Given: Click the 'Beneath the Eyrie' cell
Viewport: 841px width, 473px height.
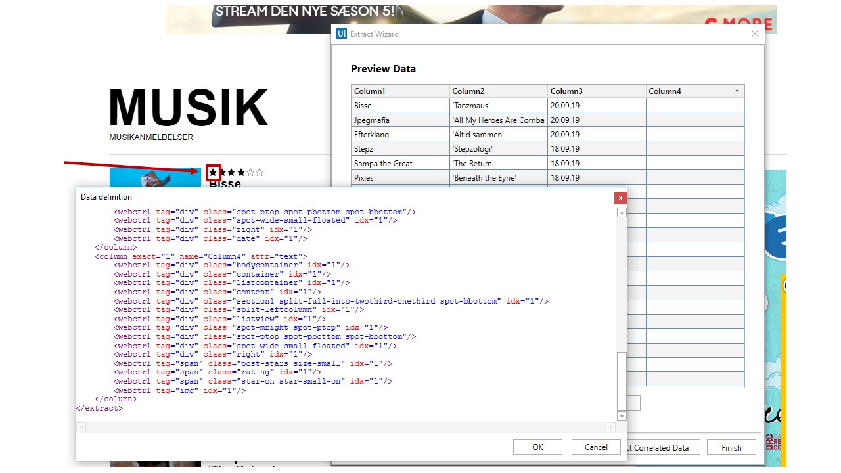Looking at the screenshot, I should pos(499,178).
